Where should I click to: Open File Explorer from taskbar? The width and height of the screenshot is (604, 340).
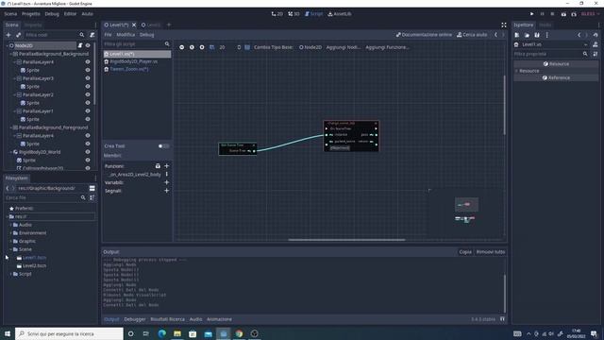coord(177,333)
